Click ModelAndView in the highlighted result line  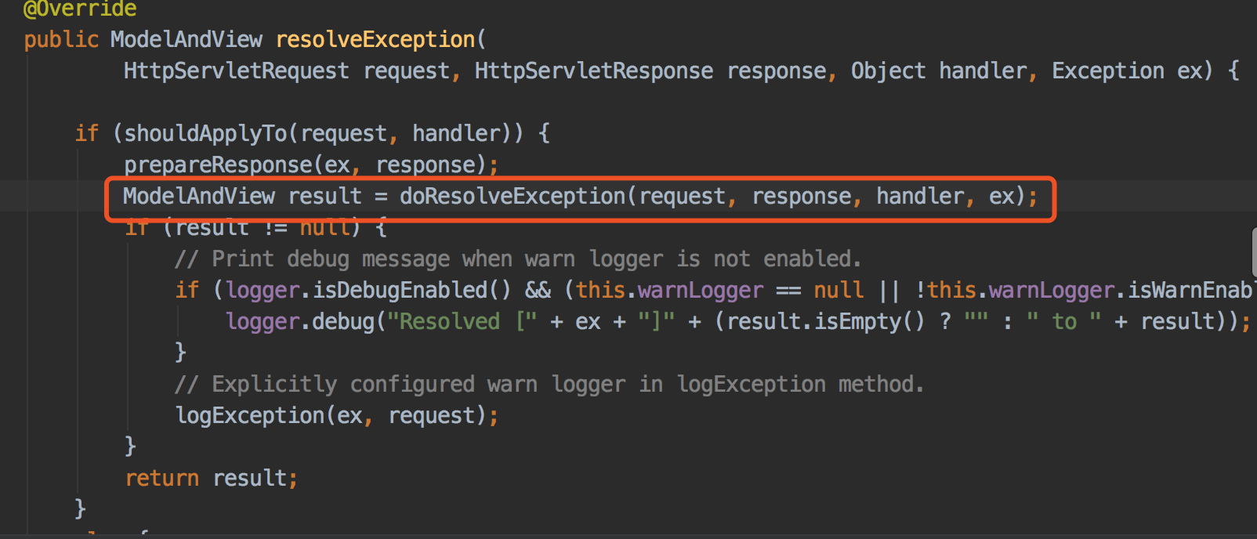point(199,196)
